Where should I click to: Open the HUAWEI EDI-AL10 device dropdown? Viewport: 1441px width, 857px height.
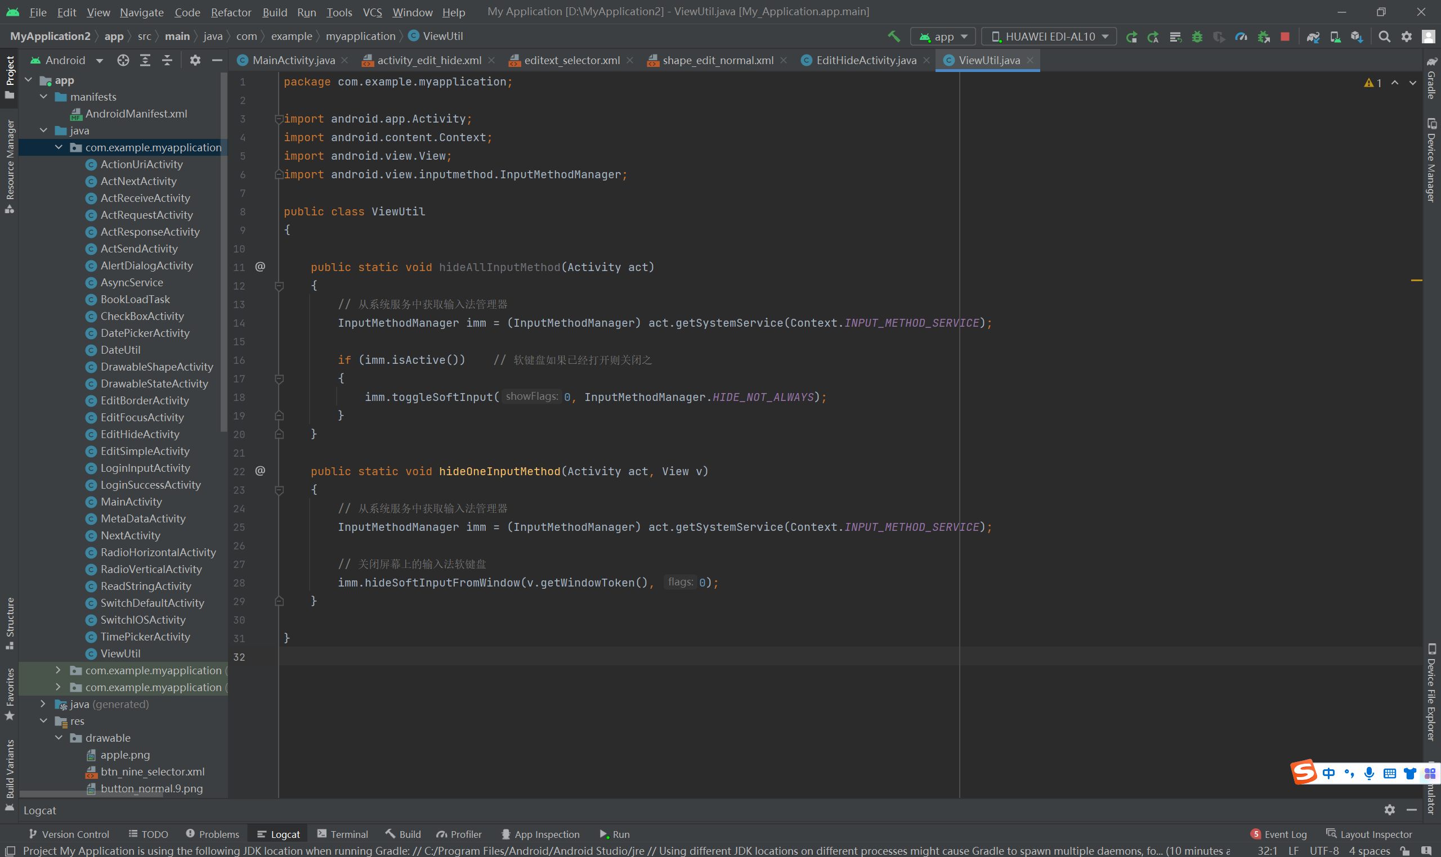pyautogui.click(x=1050, y=37)
